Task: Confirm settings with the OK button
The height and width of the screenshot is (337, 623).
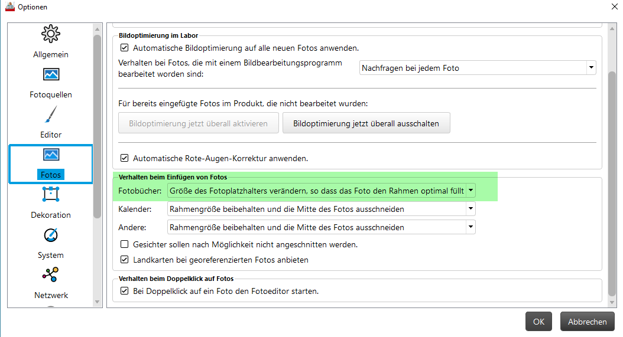Action: pyautogui.click(x=538, y=322)
